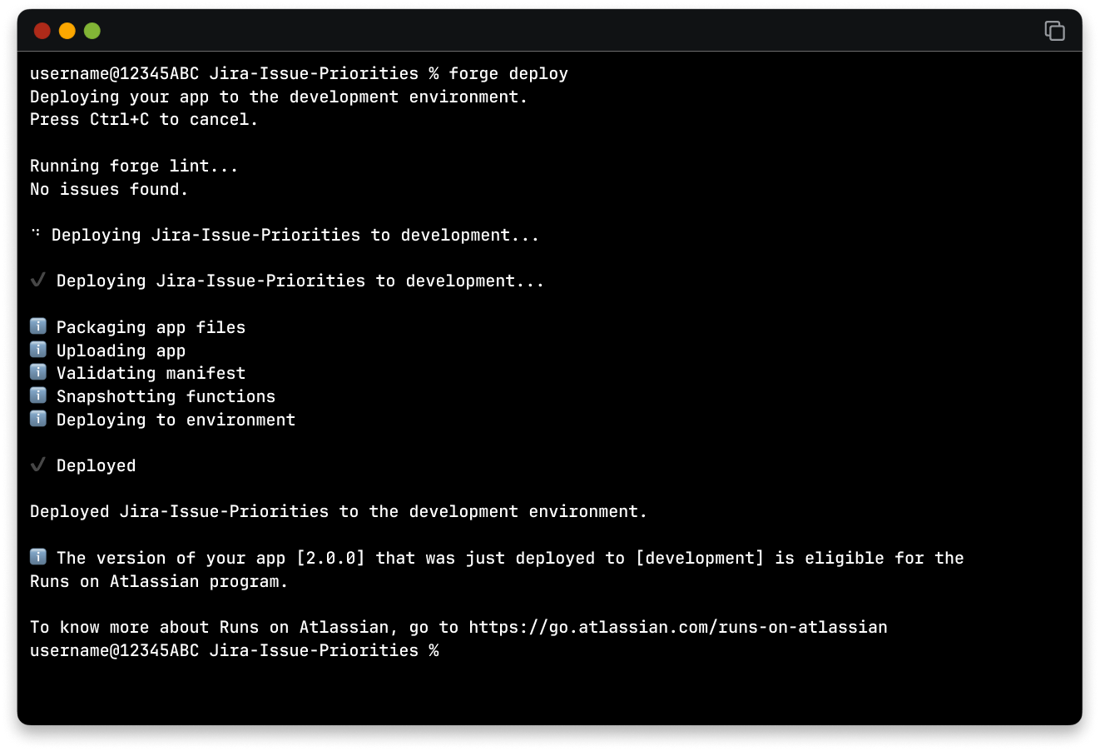Click the '[2.0.0]' version text
This screenshot has height=751, width=1100.
[330, 558]
